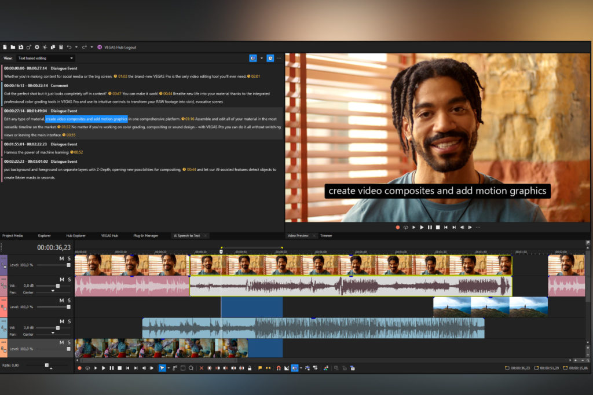This screenshot has height=395, width=593.
Task: Open dropdown arrow beside blue text-panel icon
Action: [261, 58]
